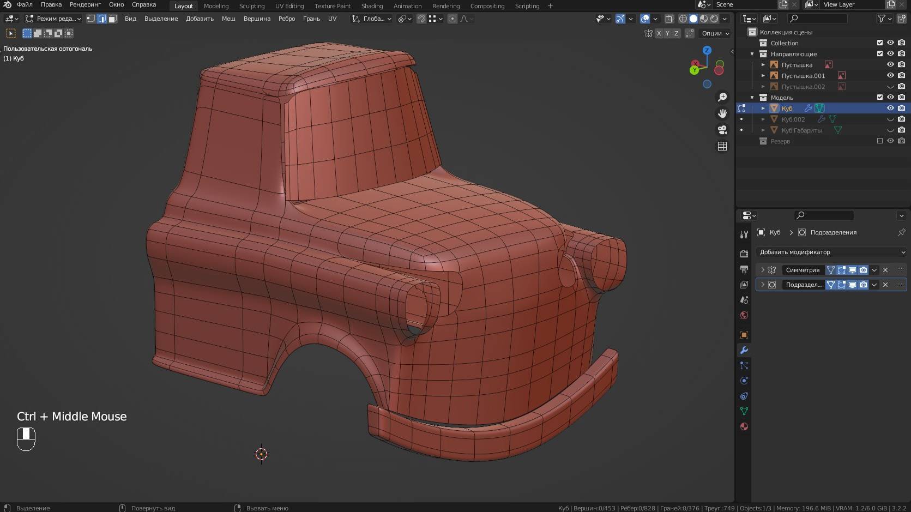This screenshot has width=911, height=512.
Task: Pin the properties editor context
Action: tap(902, 232)
